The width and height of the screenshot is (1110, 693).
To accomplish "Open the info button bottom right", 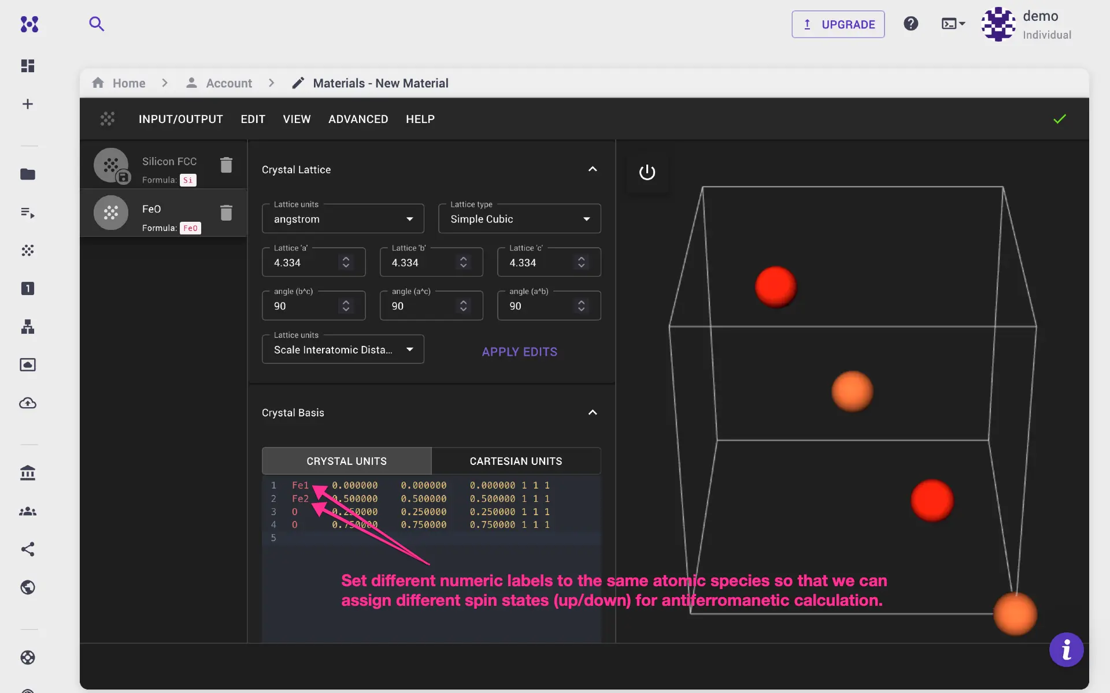I will tap(1066, 650).
